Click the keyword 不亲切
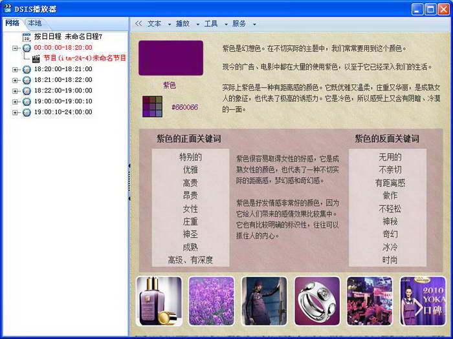Viewport: 453px width, 339px height. 390,169
